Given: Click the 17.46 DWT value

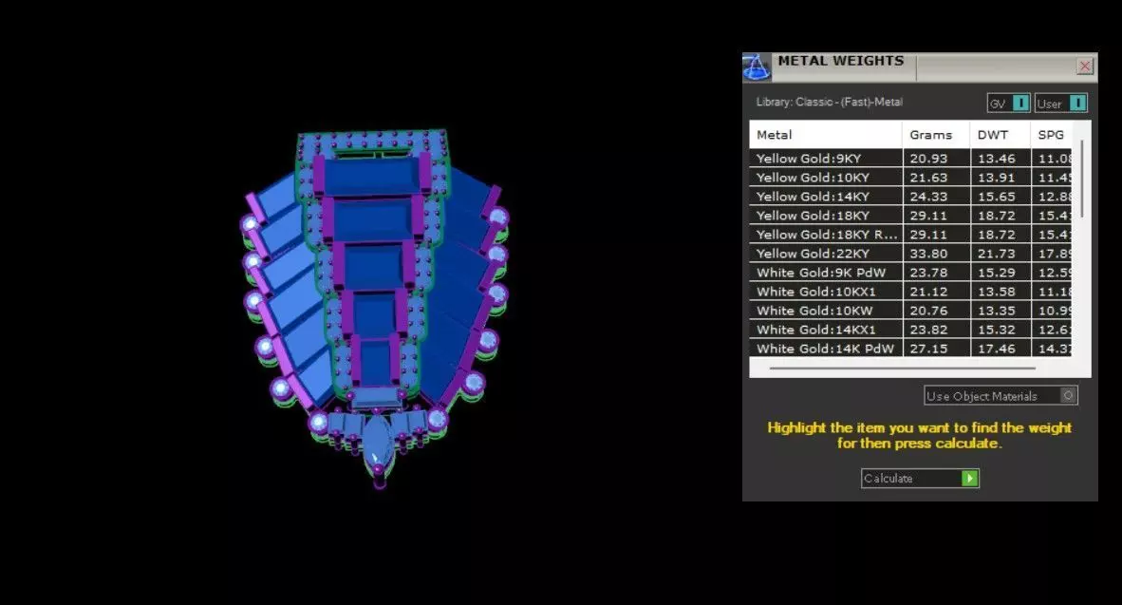Looking at the screenshot, I should 996,348.
